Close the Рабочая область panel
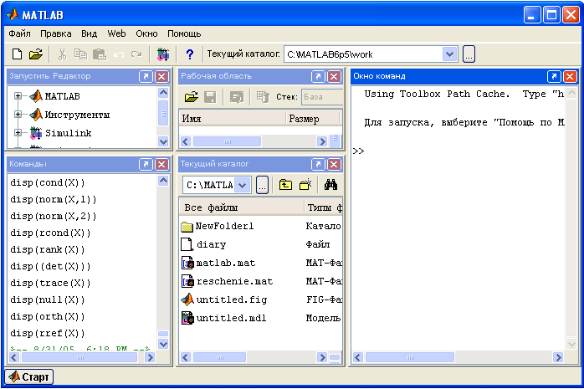 334,77
